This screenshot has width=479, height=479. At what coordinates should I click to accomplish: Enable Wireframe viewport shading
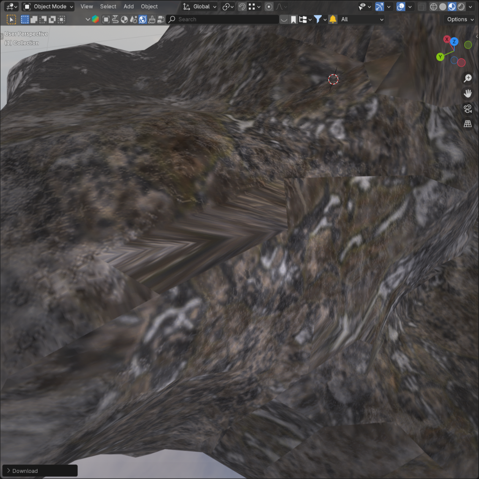[434, 7]
